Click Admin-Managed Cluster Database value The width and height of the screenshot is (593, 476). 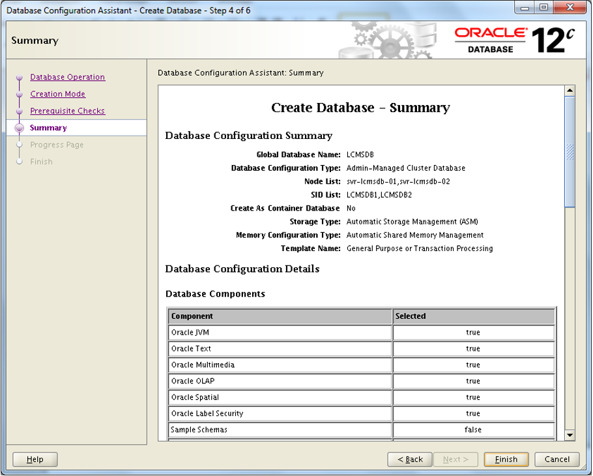[x=406, y=168]
